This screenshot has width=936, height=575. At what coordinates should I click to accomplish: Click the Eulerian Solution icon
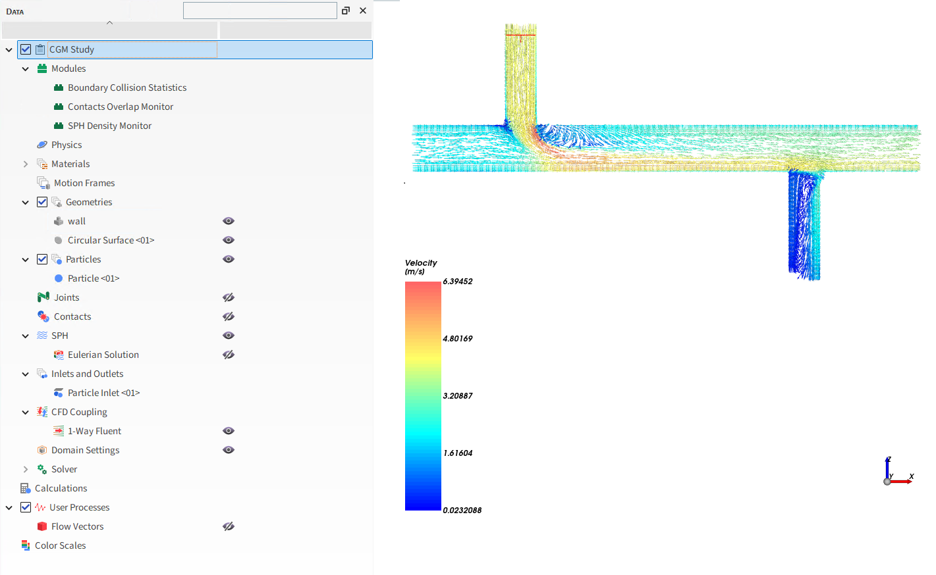pyautogui.click(x=59, y=355)
